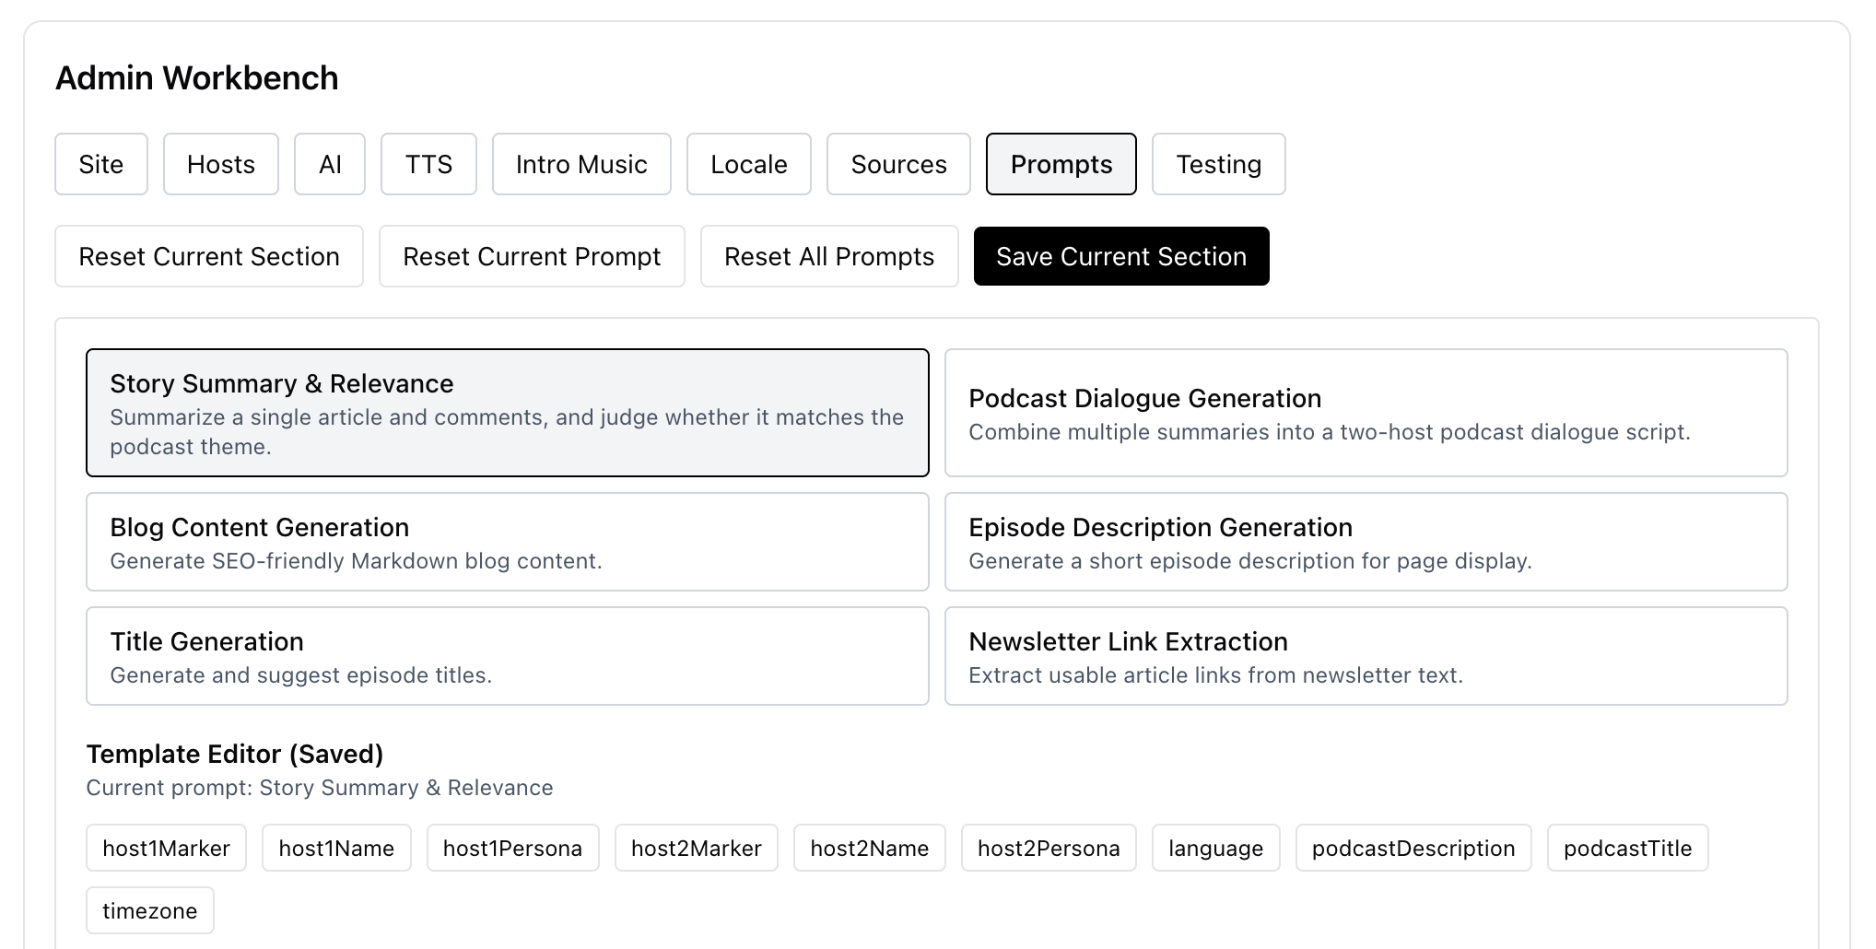Click Reset Current Section button
The width and height of the screenshot is (1876, 949).
tap(208, 256)
